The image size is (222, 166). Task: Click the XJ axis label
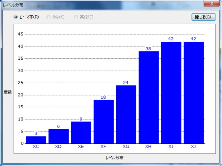pos(193,147)
